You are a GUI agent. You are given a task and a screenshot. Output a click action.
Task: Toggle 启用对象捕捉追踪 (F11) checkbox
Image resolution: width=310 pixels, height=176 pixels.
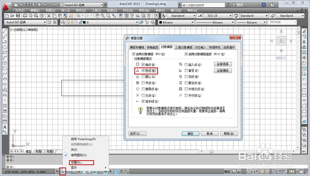[x=186, y=54]
